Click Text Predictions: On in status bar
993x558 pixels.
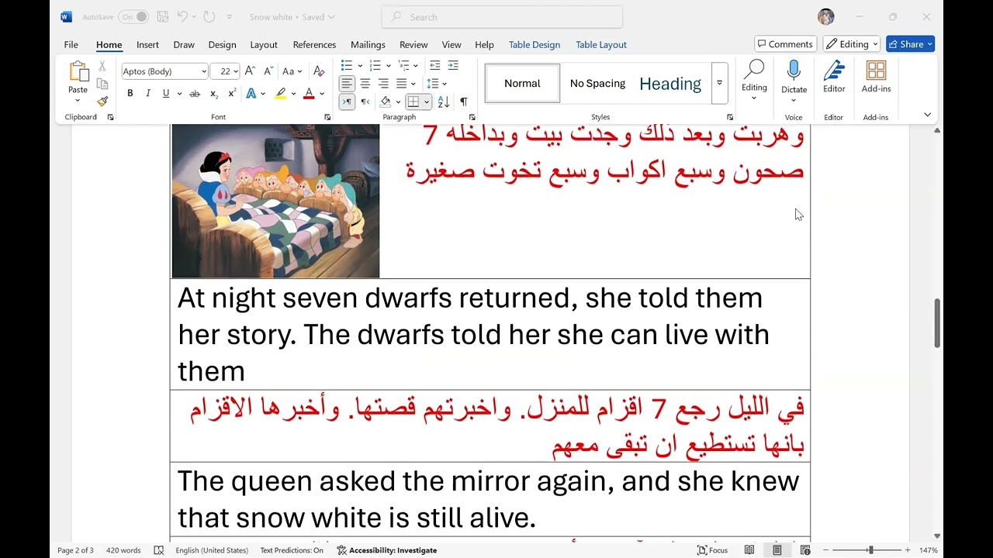pos(292,550)
